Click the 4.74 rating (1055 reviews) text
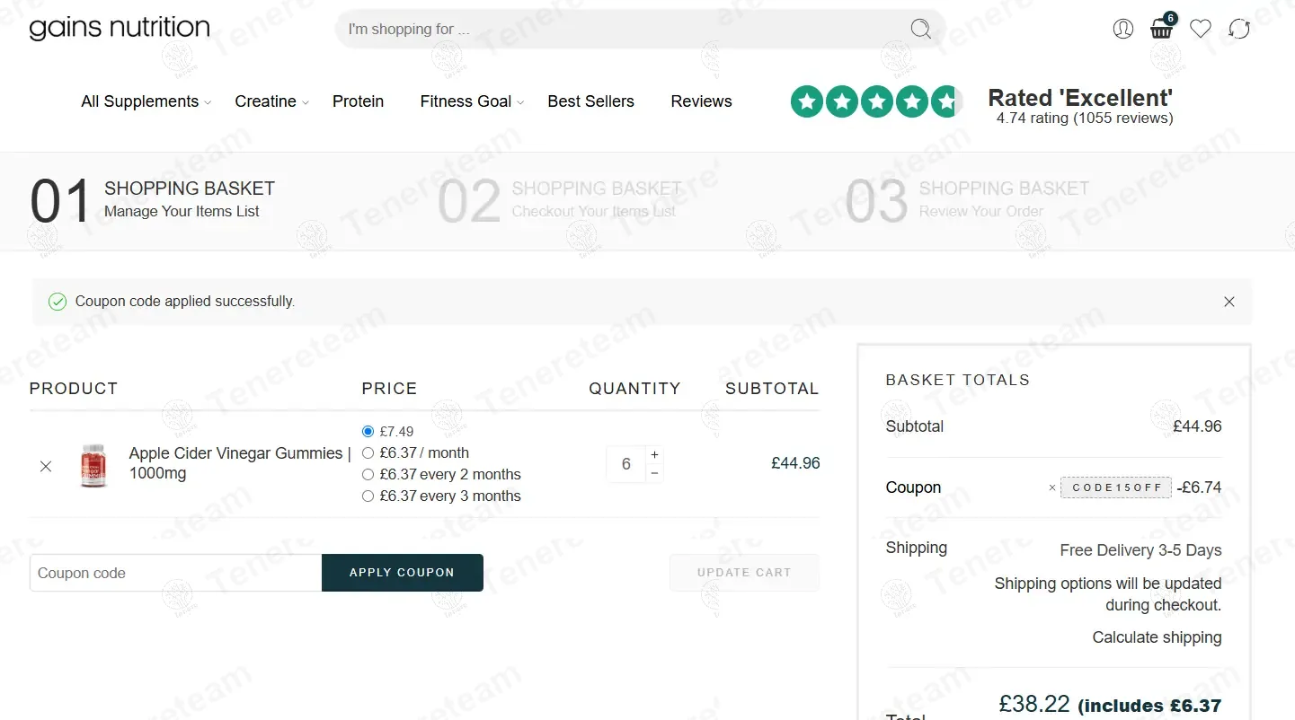The width and height of the screenshot is (1295, 720). 1085,119
